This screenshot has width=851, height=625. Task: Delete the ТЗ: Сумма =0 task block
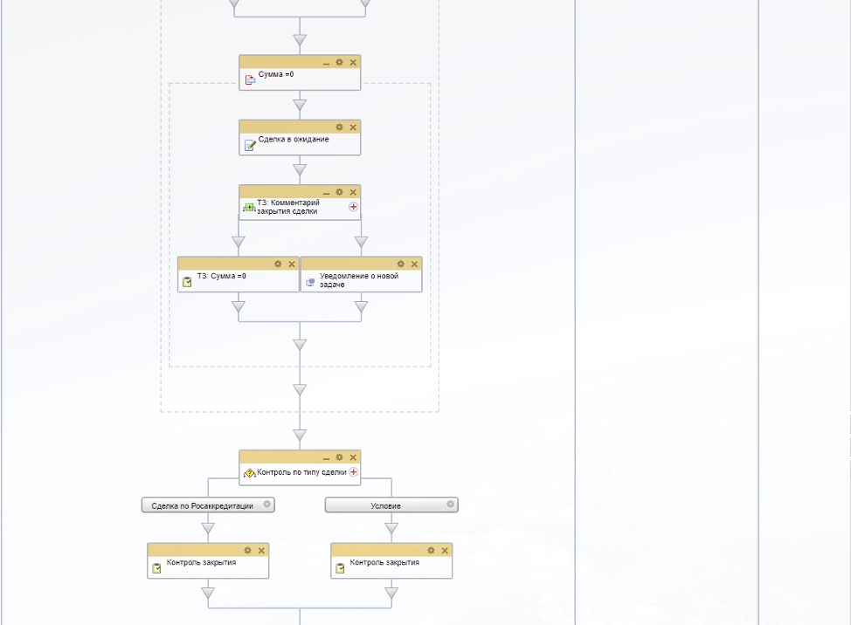pos(292,264)
